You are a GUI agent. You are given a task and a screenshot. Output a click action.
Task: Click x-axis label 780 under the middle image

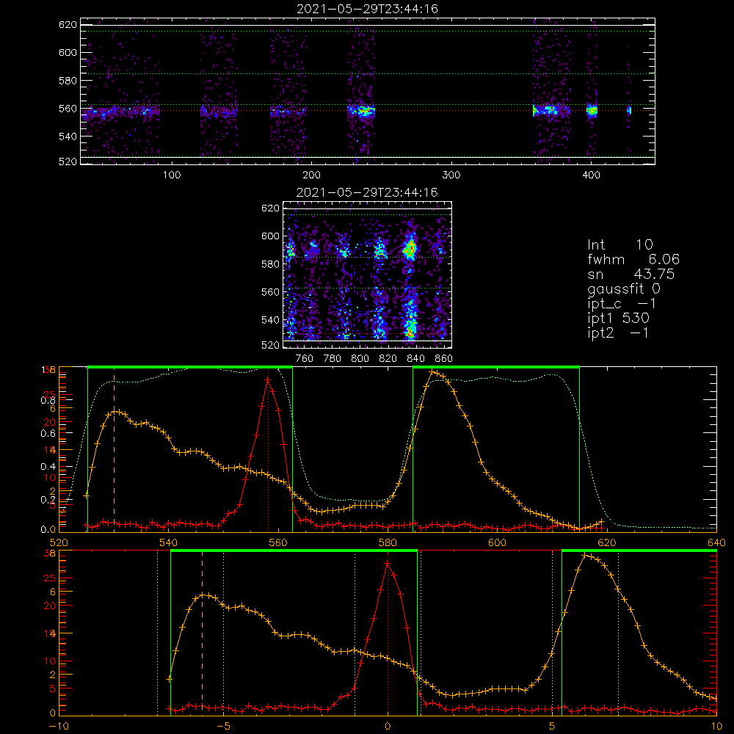[333, 359]
